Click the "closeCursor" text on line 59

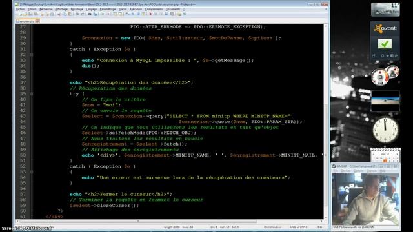click(x=114, y=206)
